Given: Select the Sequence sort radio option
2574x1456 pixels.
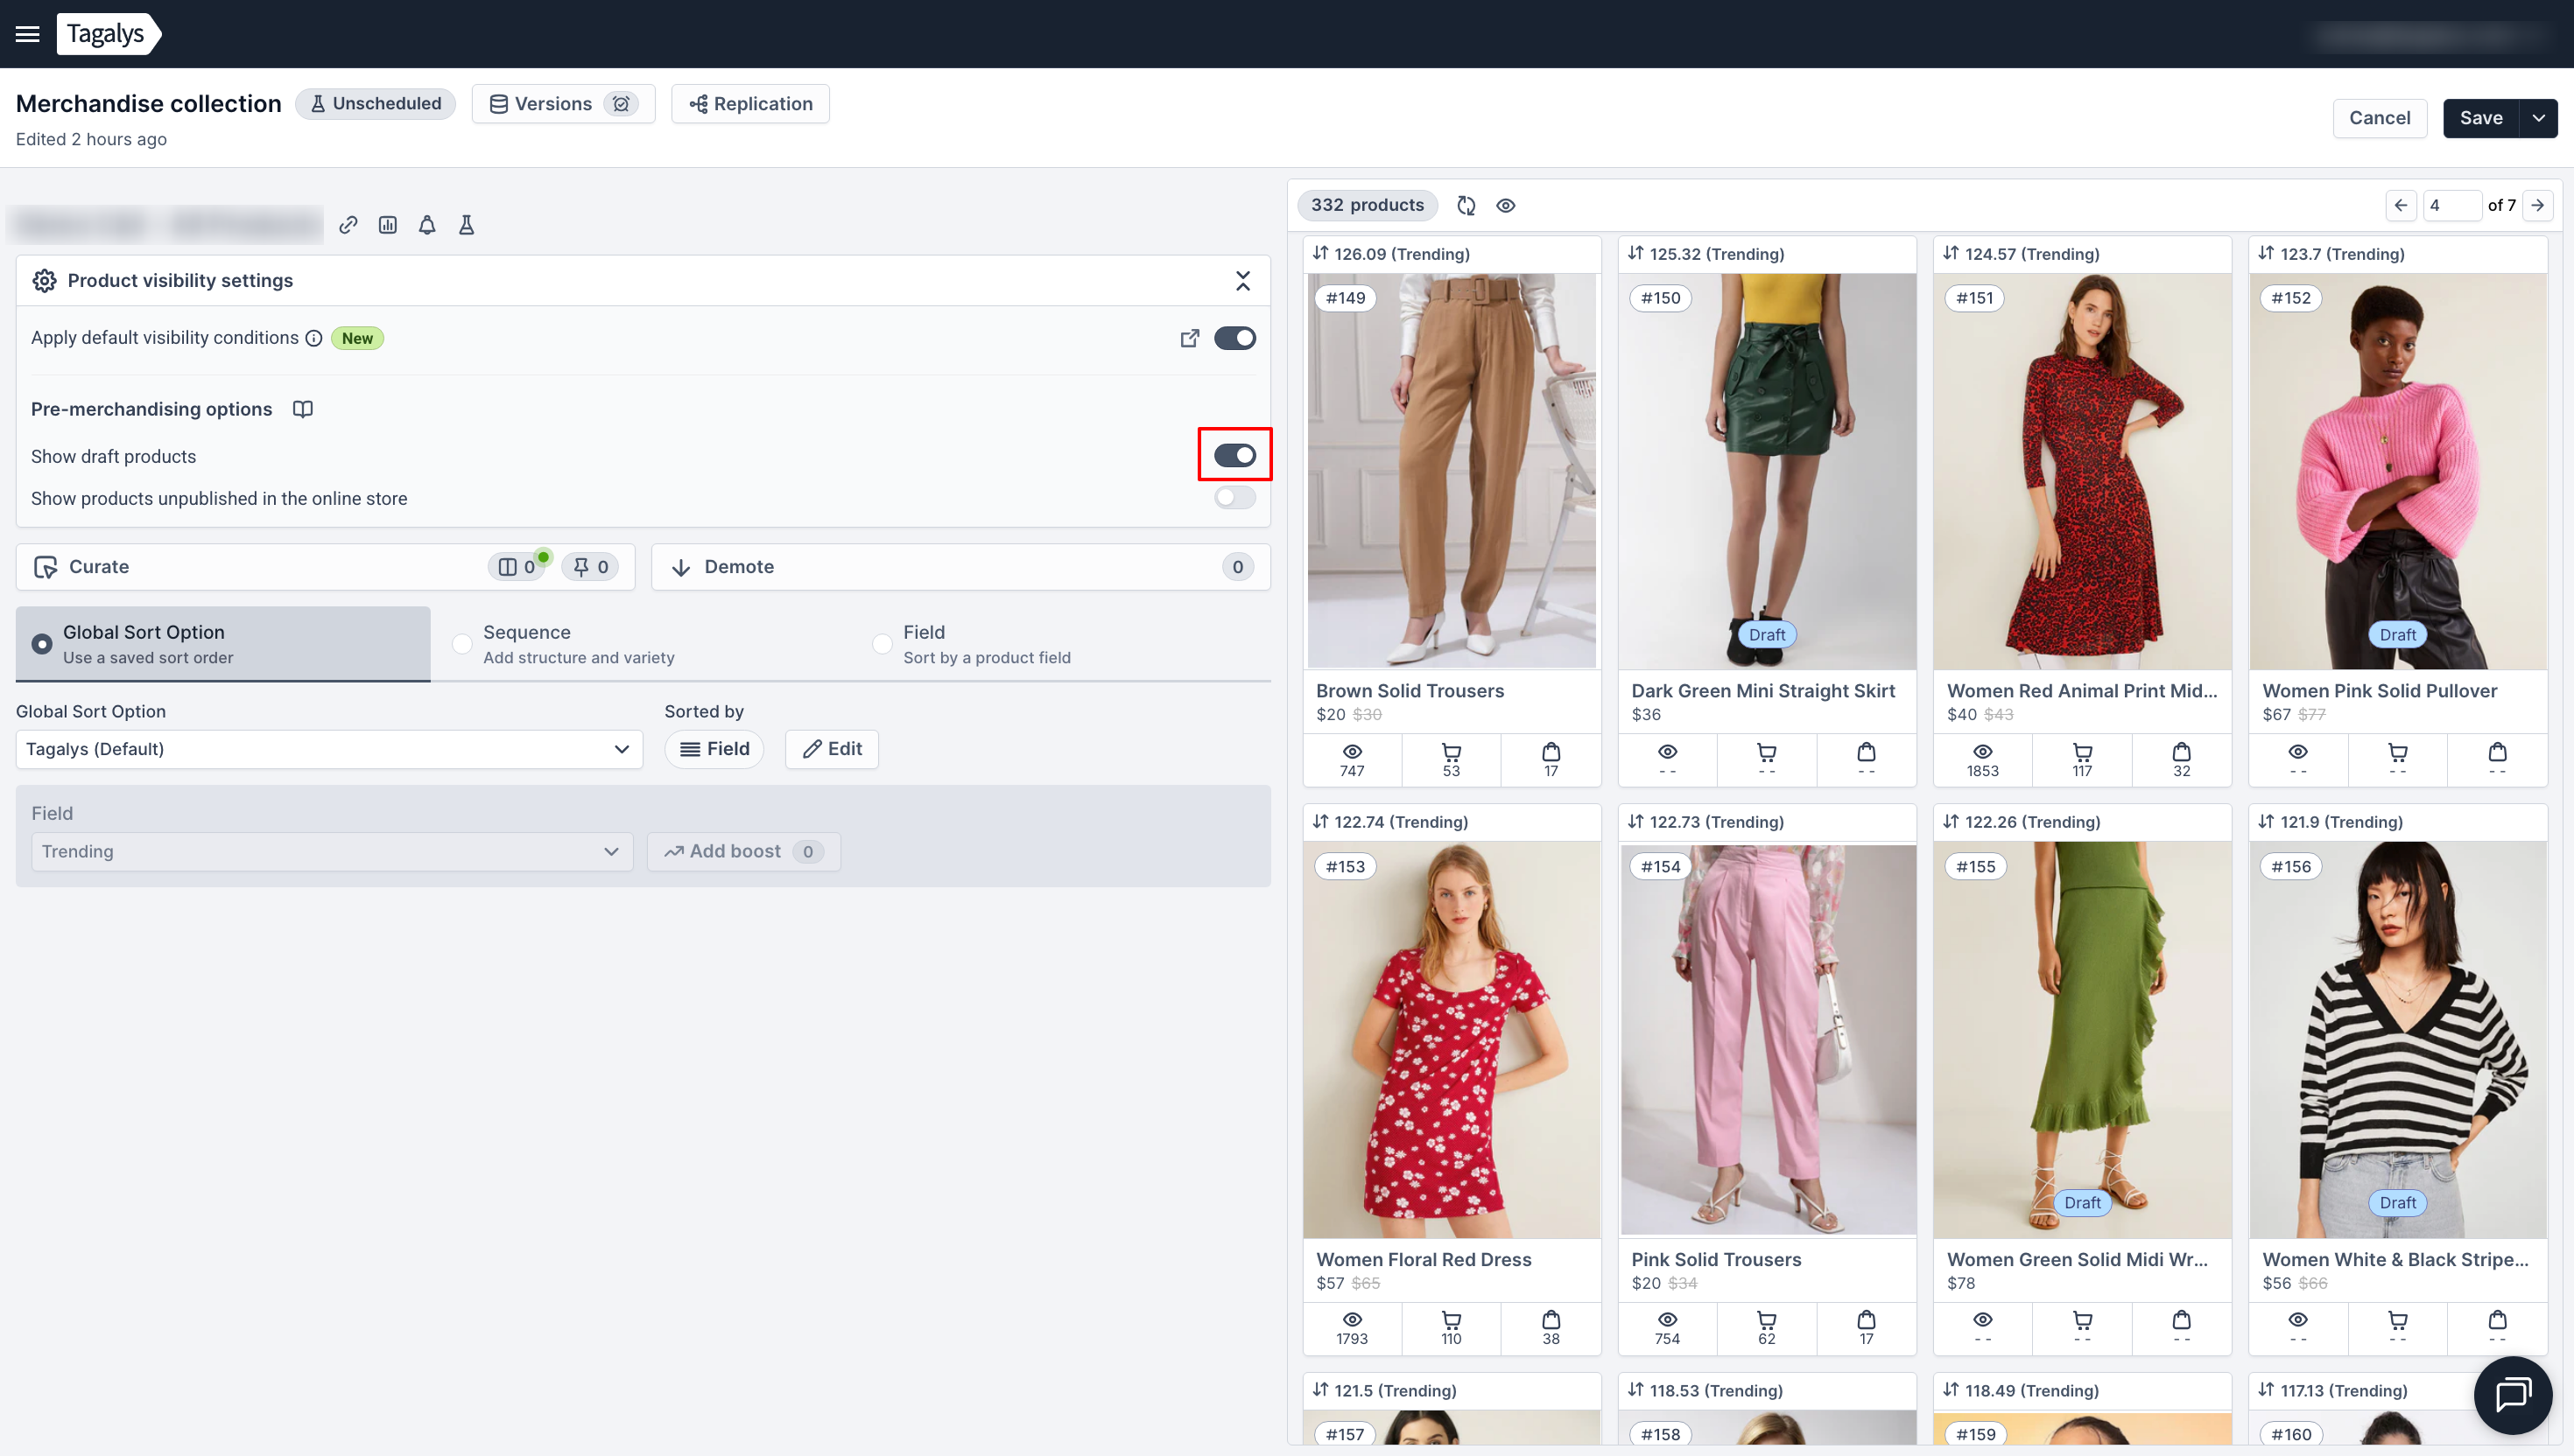Looking at the screenshot, I should click(x=462, y=644).
